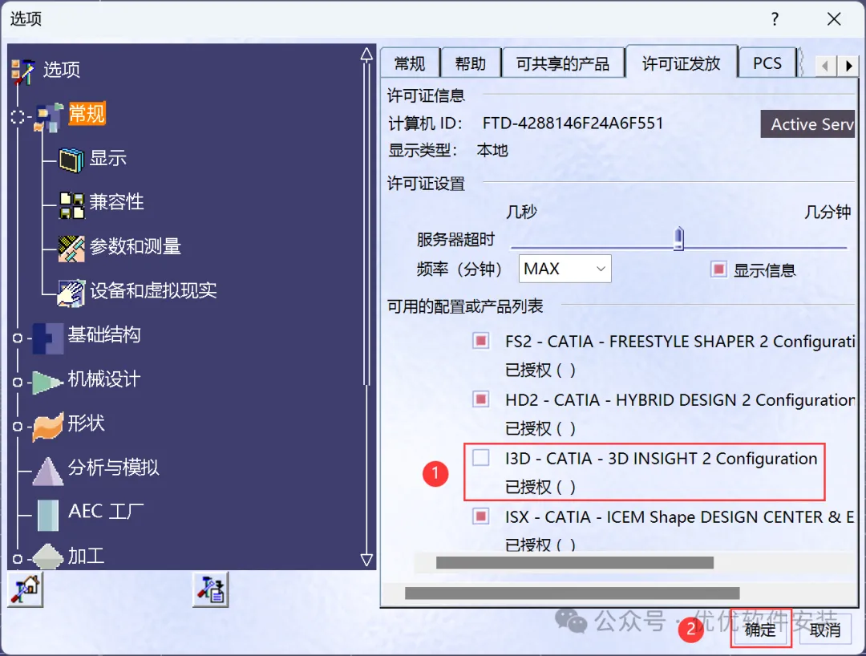866x656 pixels.
Task: Click the 形状 orange surface icon
Action: coord(48,427)
